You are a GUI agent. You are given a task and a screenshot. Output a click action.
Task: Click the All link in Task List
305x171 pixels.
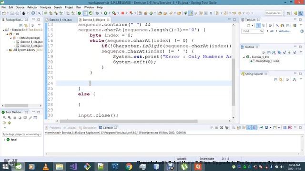pyautogui.click(x=272, y=31)
